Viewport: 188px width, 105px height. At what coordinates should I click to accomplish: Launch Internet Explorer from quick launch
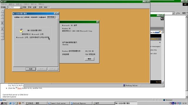pos(11,103)
